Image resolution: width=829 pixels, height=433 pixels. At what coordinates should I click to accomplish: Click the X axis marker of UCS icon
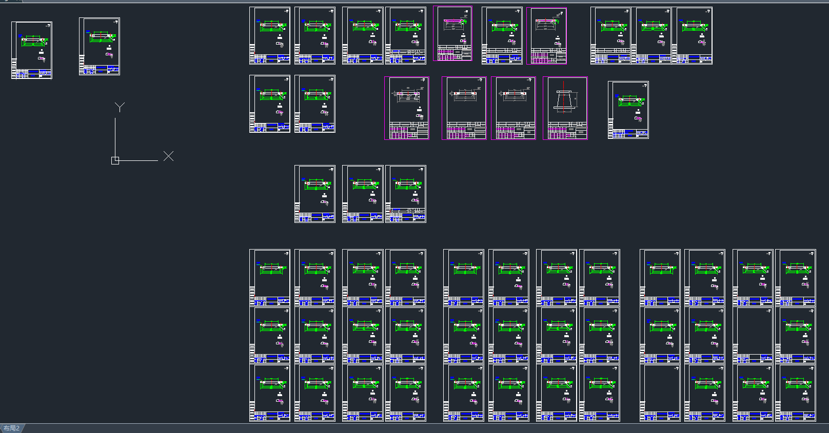(168, 156)
